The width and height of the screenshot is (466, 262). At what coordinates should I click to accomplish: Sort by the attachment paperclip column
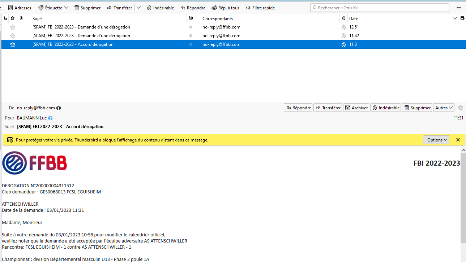click(21, 18)
